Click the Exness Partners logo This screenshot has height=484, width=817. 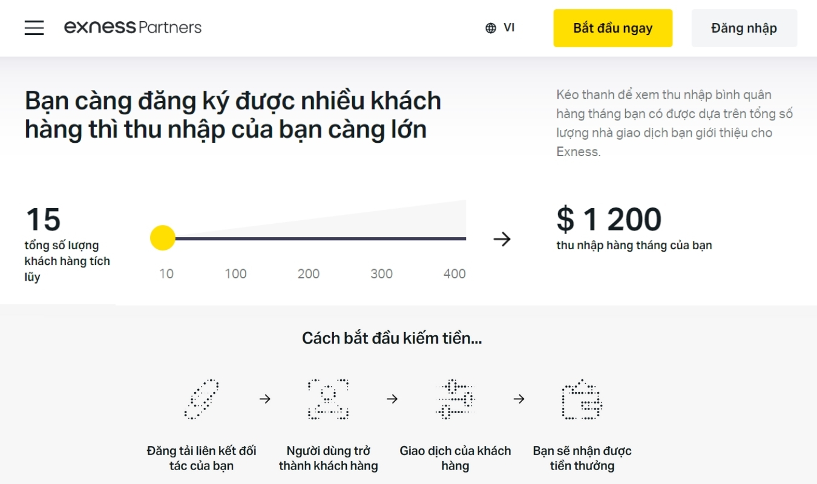pyautogui.click(x=133, y=27)
